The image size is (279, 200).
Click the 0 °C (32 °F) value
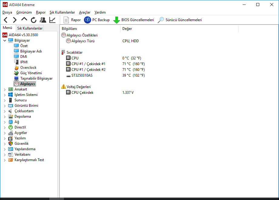pyautogui.click(x=132, y=58)
